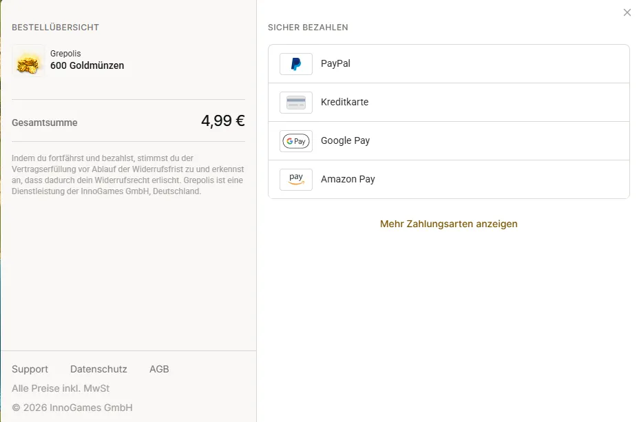
Task: Open the Support link
Action: coord(30,369)
